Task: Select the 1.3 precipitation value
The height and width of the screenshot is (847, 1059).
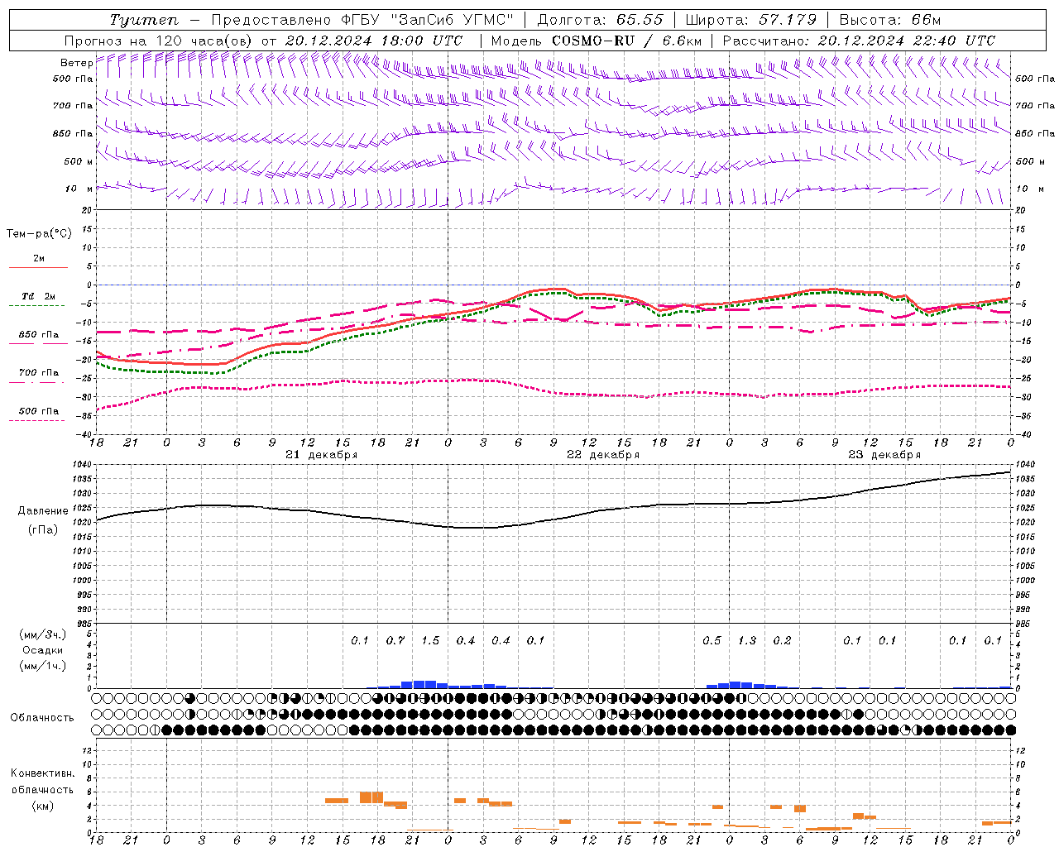Action: click(747, 641)
